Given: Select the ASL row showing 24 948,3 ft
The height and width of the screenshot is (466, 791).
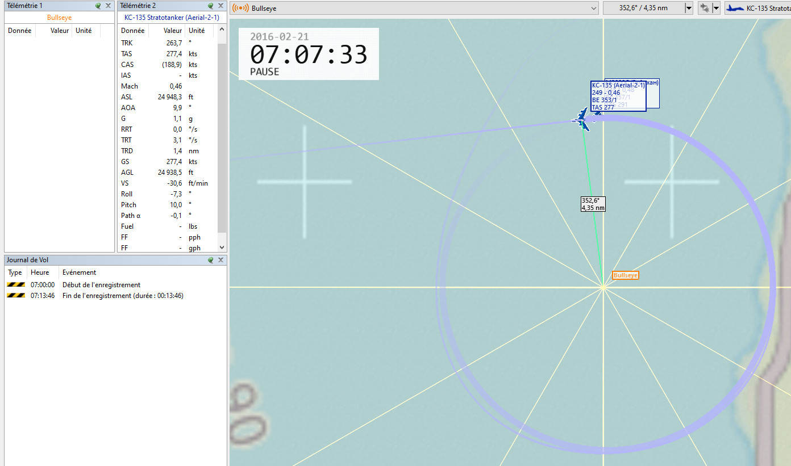Looking at the screenshot, I should (x=168, y=97).
